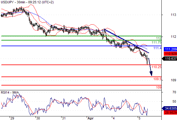The width and height of the screenshot is (177, 120).
Task: Click the 28.9829 RSI moving average tag
Action: coord(170,112)
